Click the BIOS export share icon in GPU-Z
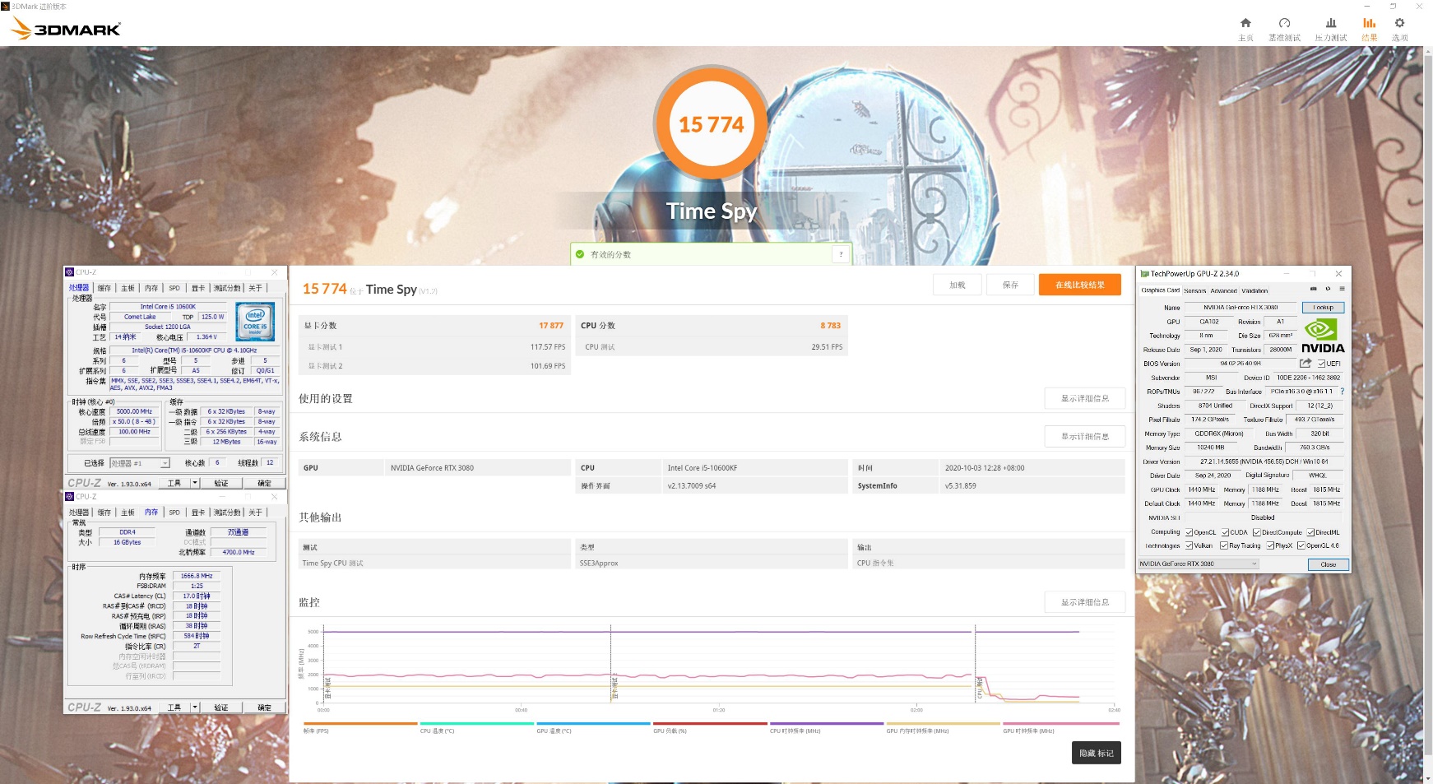Screen dimensions: 1433x784 [1305, 363]
